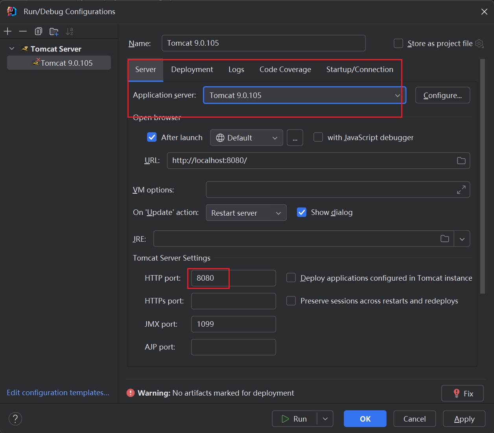Viewport: 494px width, 433px height.
Task: Open the Default browser dropdown
Action: click(247, 138)
